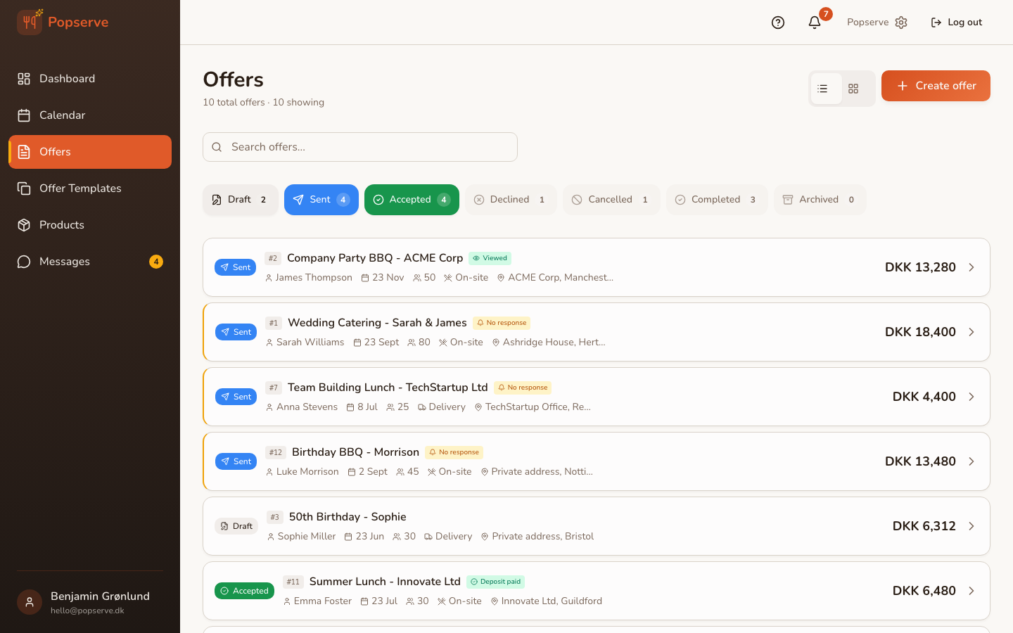The width and height of the screenshot is (1013, 633).
Task: Toggle the Sent status filter off
Action: [321, 199]
